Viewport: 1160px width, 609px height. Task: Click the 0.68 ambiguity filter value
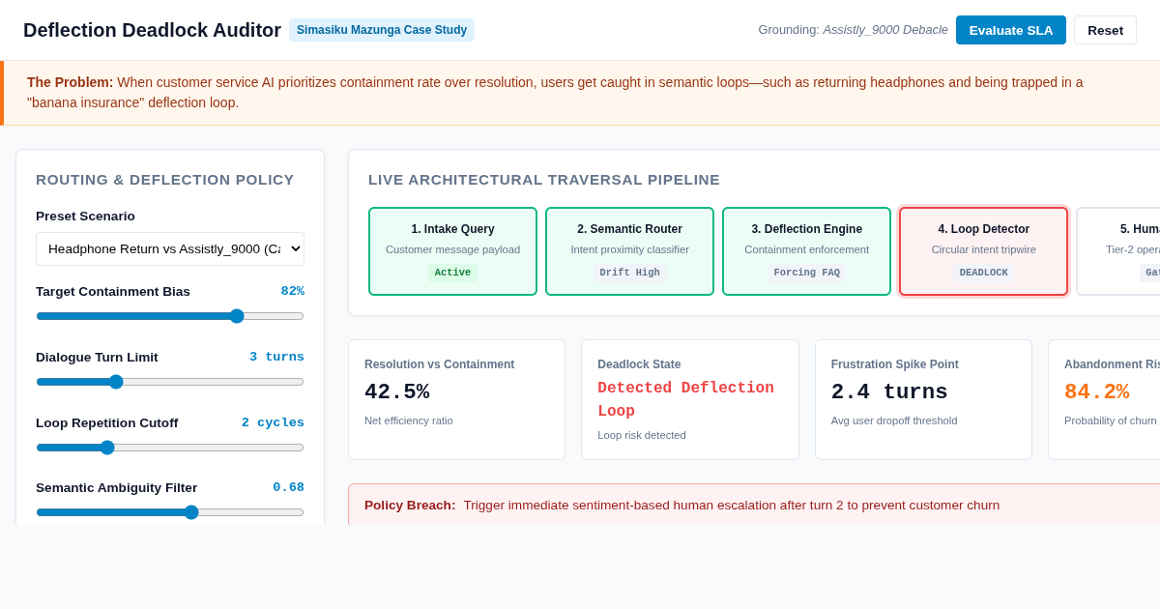coord(288,487)
